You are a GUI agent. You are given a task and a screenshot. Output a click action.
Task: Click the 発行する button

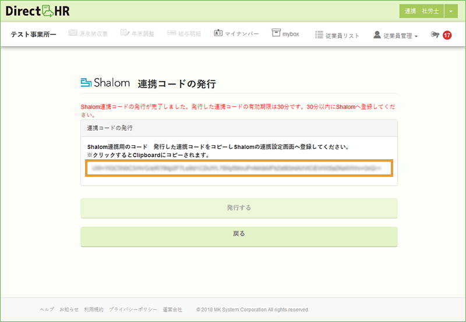point(239,208)
